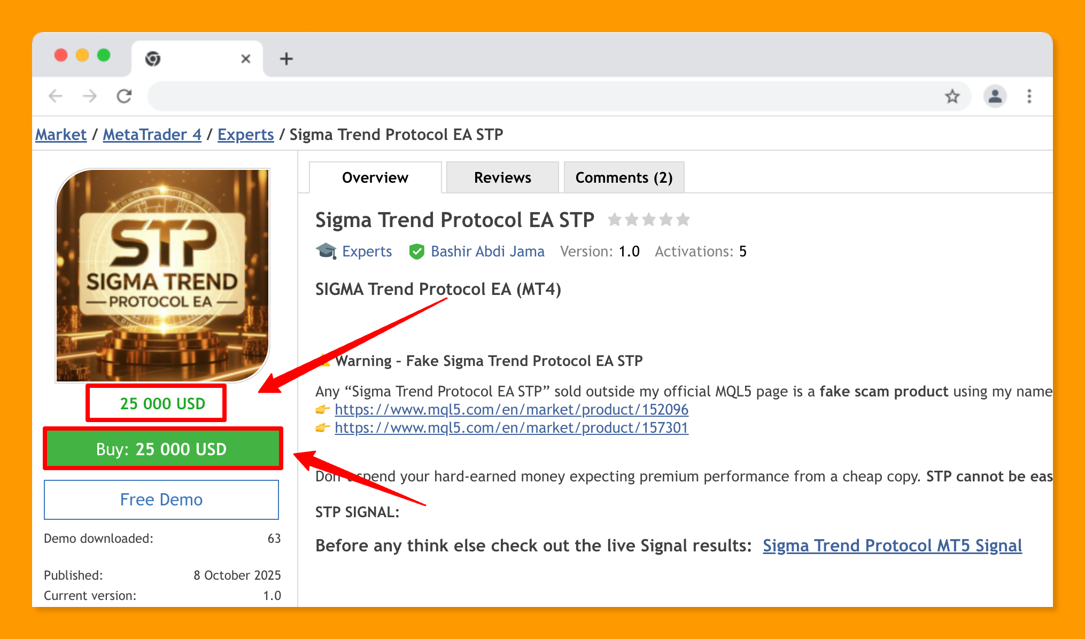Image resolution: width=1085 pixels, height=639 pixels.
Task: Click the browser forward arrow
Action: [x=90, y=96]
